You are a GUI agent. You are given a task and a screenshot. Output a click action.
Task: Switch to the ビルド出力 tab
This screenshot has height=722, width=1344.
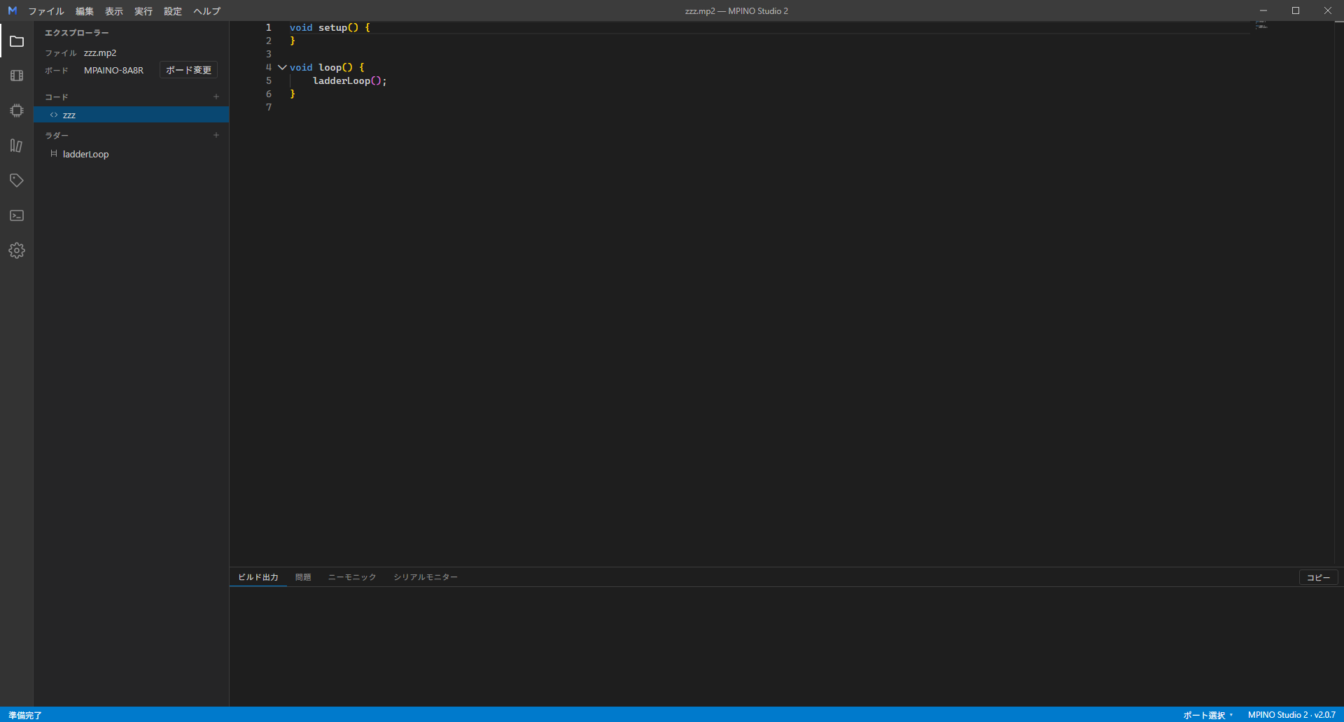(x=258, y=577)
